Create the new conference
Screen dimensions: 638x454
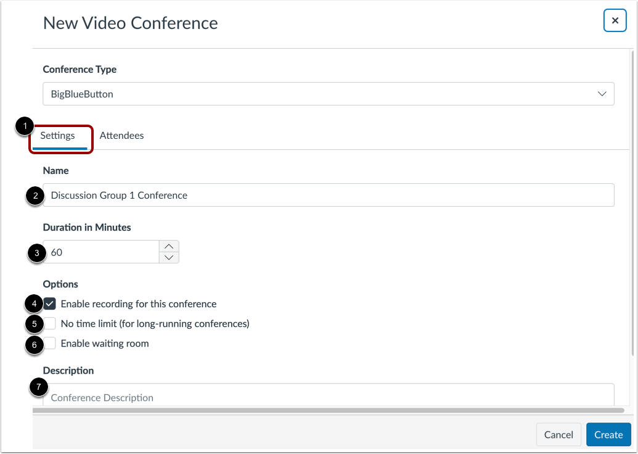(x=608, y=434)
